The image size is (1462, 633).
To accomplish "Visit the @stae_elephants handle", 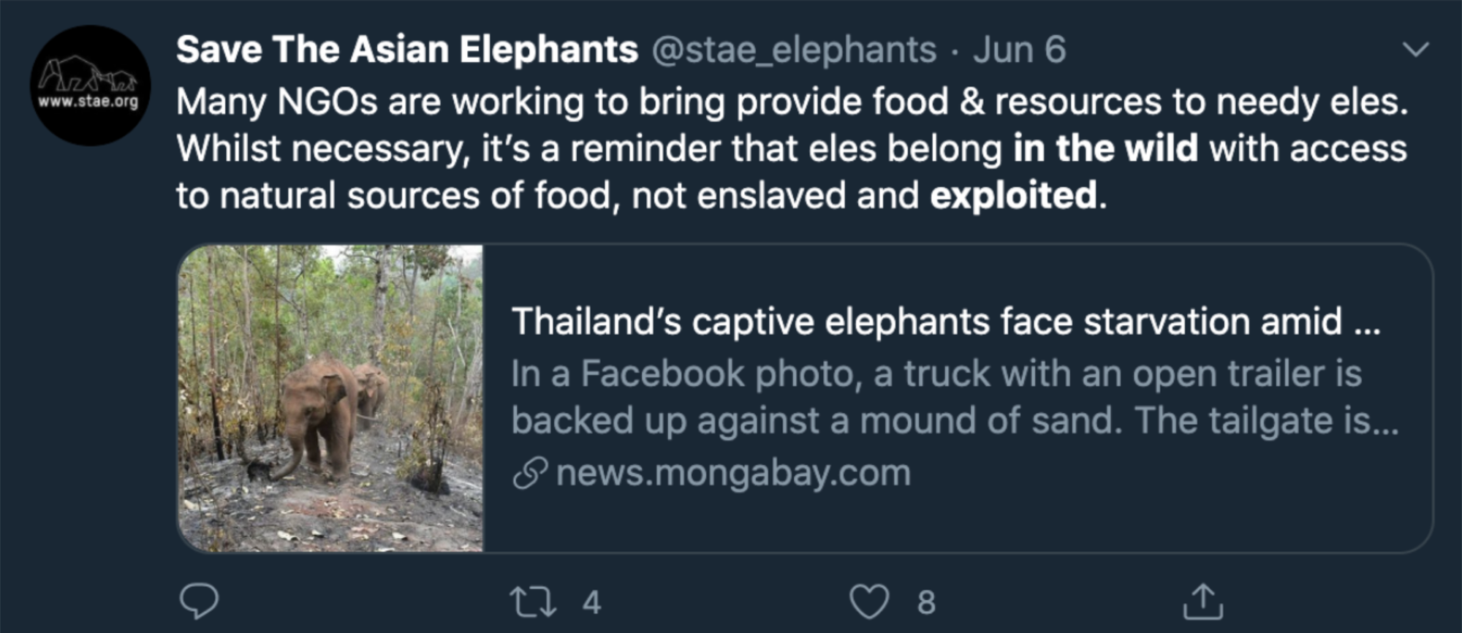I will (x=794, y=50).
